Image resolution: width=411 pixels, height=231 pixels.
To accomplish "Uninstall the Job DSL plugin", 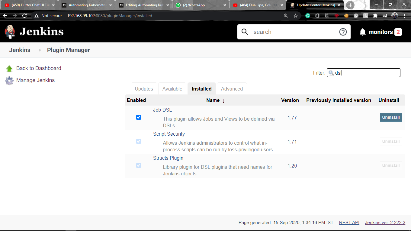I will [390, 117].
